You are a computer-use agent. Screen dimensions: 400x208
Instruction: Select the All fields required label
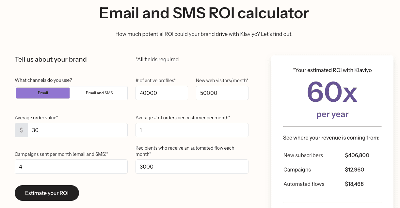157,59
